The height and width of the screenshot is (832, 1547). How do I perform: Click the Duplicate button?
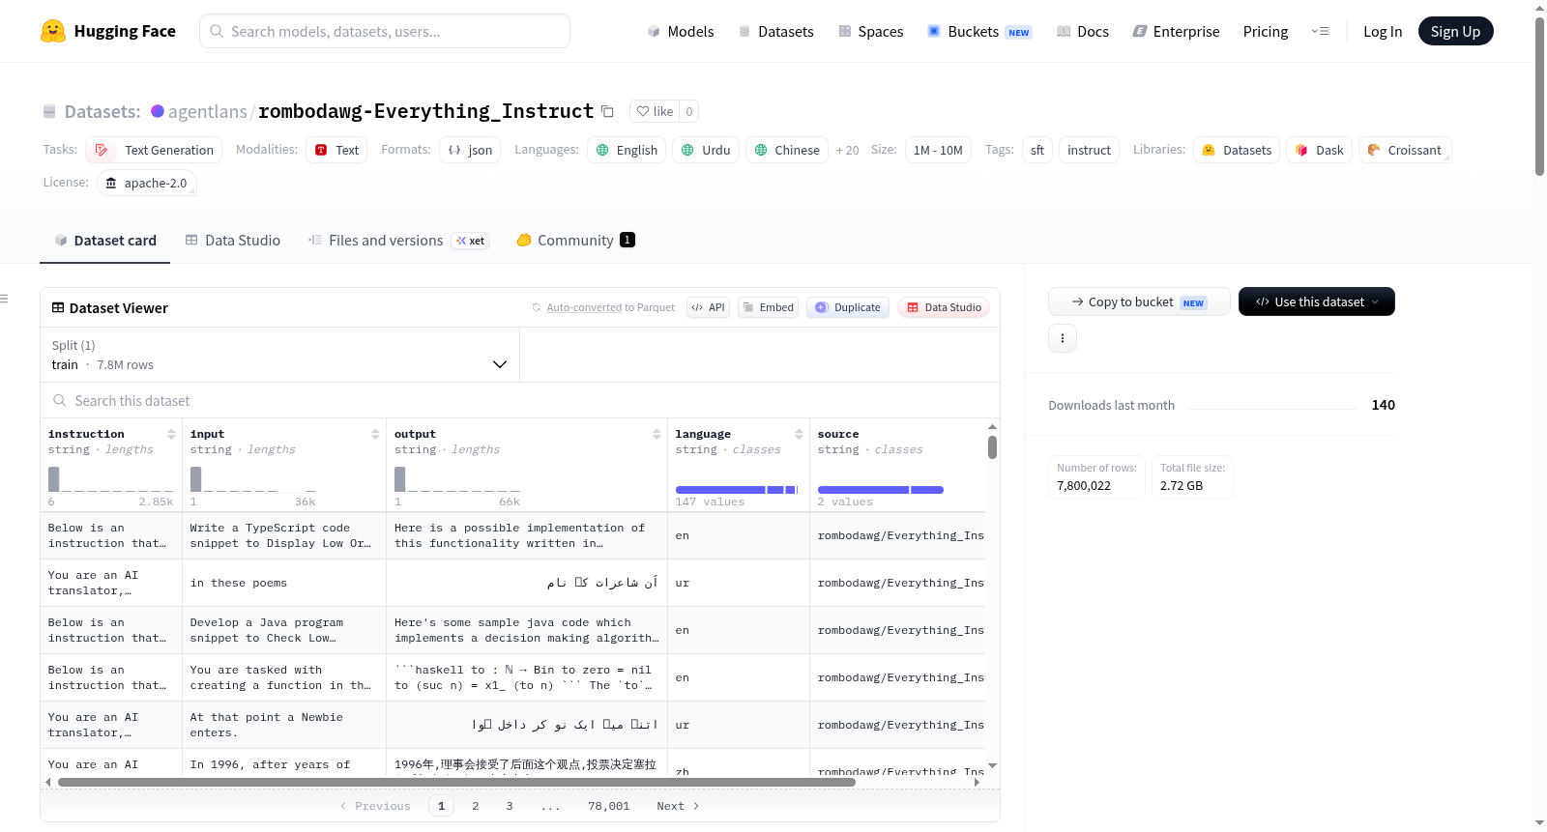pos(848,307)
